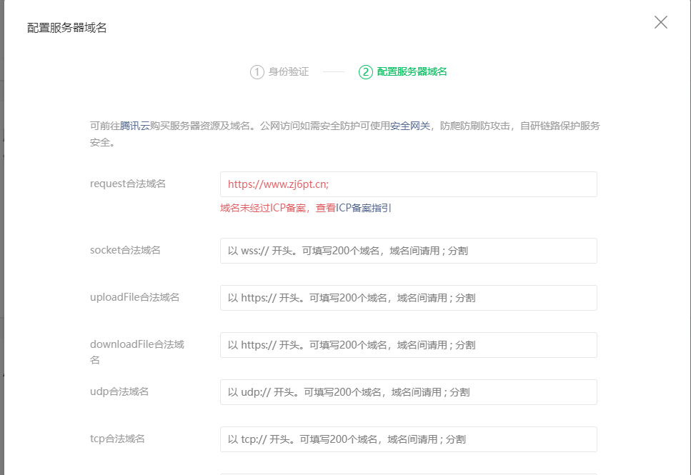The width and height of the screenshot is (691, 475).
Task: Select the downloadFile合法域名 input field
Action: click(x=409, y=345)
